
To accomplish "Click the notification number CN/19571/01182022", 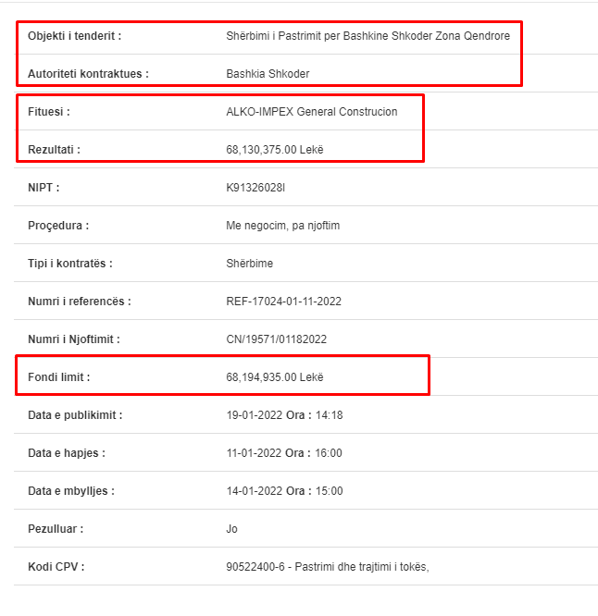I will (277, 339).
